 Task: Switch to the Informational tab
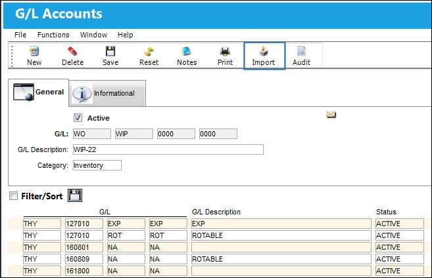pos(107,93)
